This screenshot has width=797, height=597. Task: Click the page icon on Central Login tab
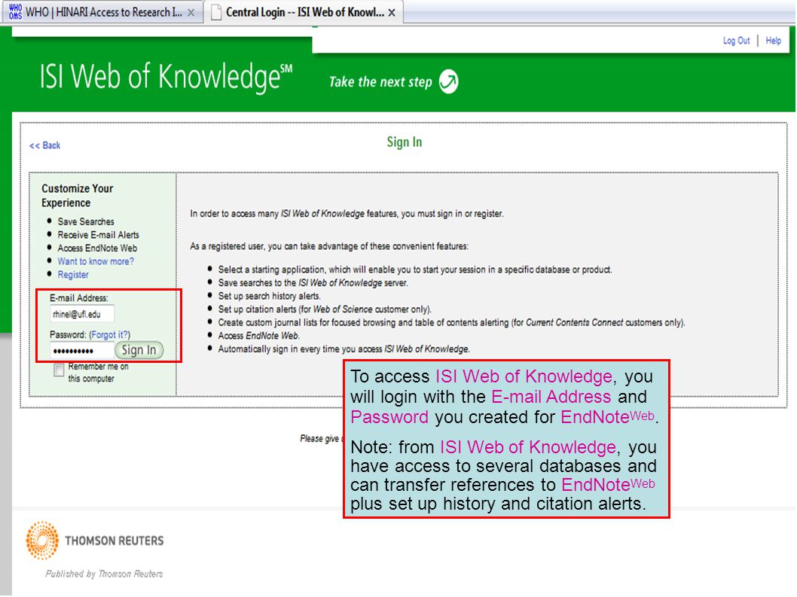coord(216,12)
